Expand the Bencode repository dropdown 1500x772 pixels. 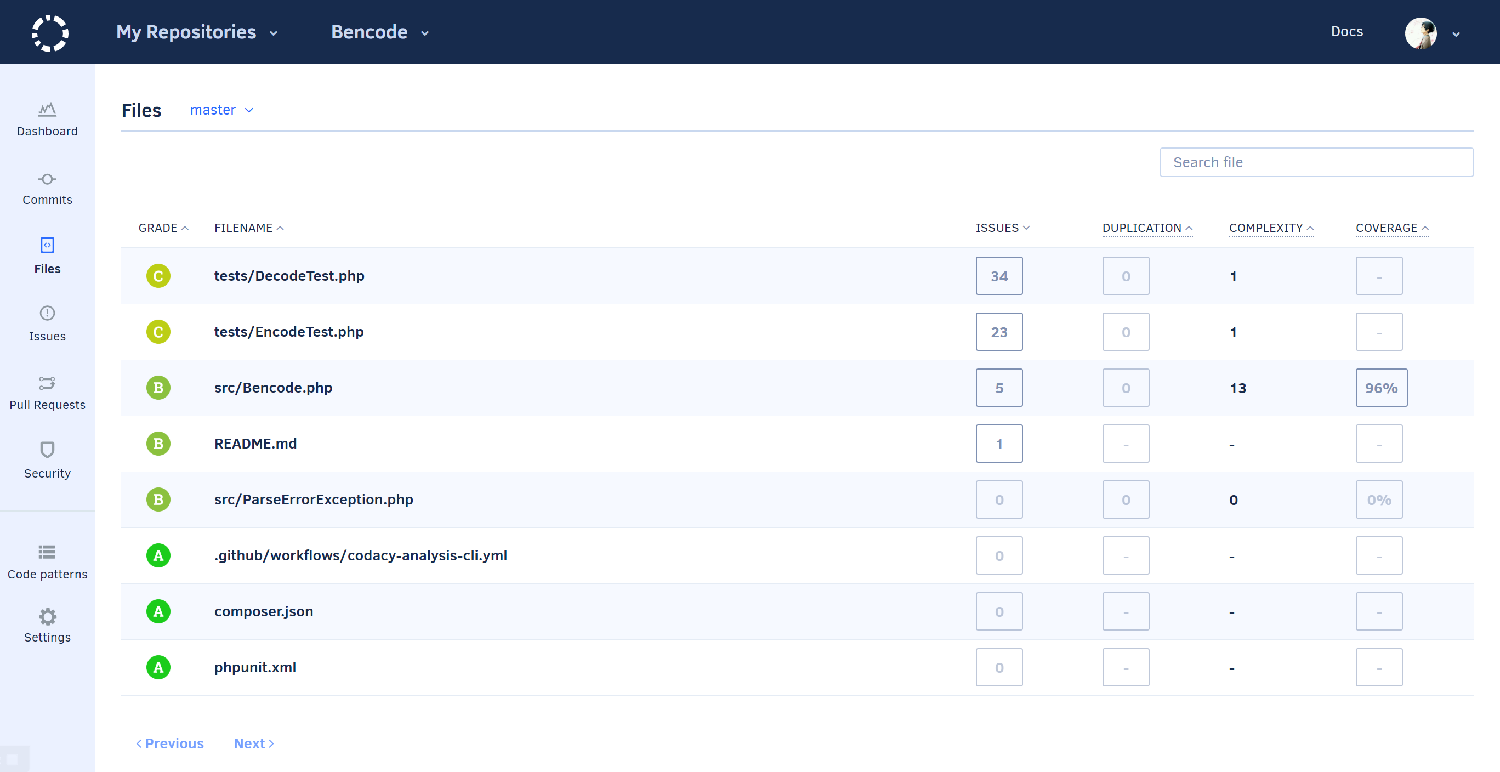click(x=380, y=32)
